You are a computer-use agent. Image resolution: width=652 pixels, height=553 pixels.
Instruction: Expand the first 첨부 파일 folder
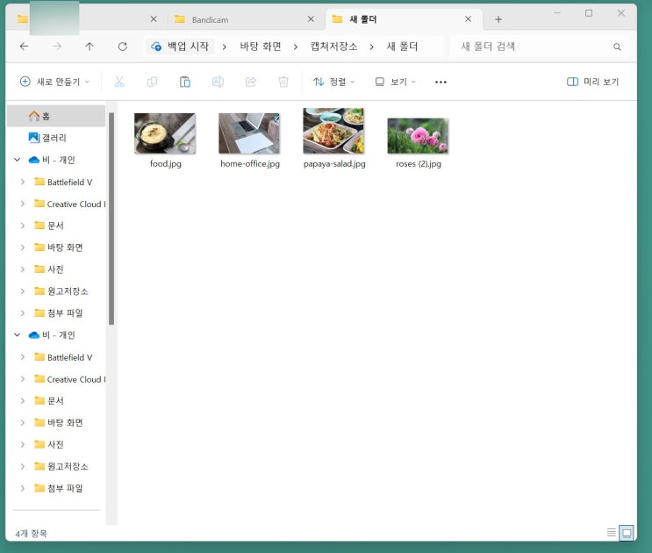23,312
